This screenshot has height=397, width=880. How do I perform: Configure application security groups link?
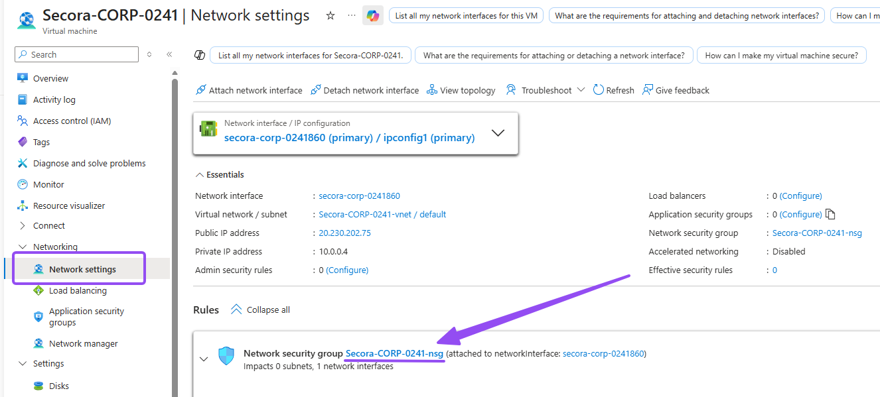click(801, 214)
